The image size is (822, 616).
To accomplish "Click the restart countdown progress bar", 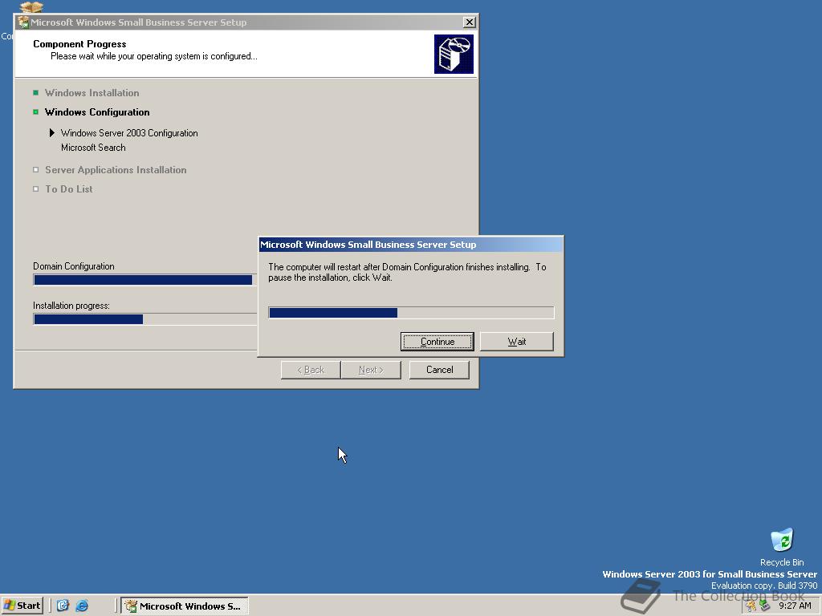I will coord(411,313).
